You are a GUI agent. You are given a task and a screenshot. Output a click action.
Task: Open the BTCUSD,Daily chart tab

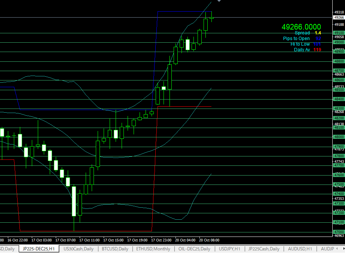click(116, 249)
